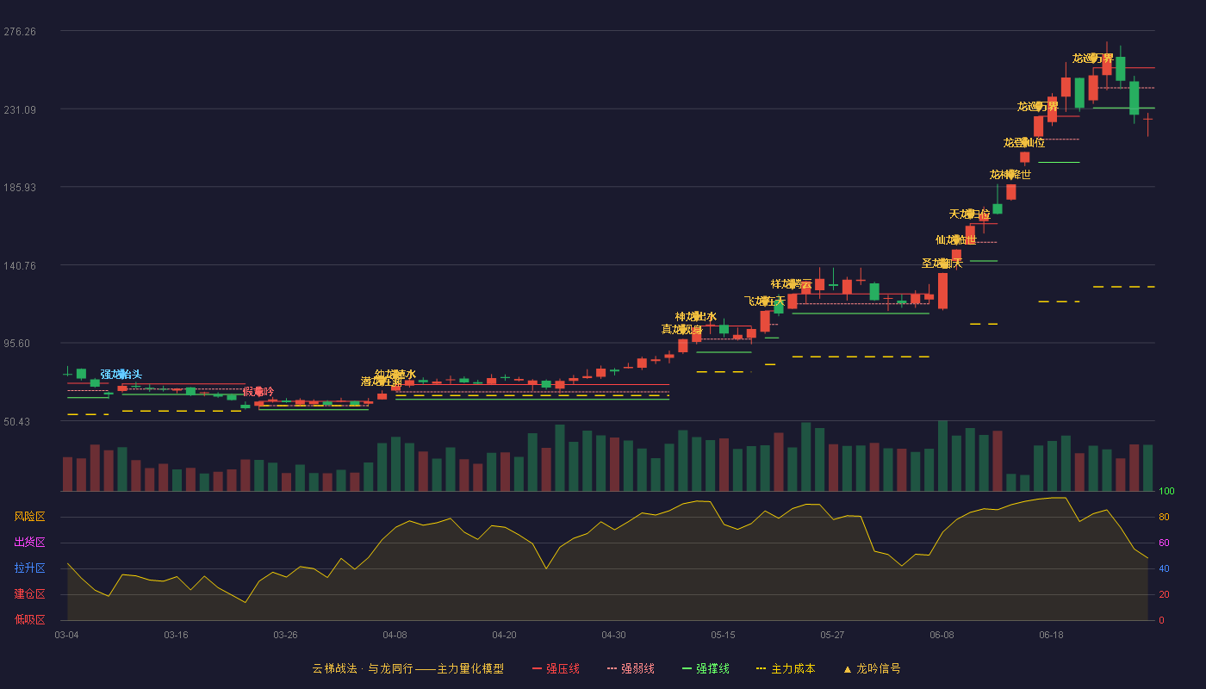The height and width of the screenshot is (689, 1206).
Task: Select the 真龙现身 signal marker
Action: click(682, 329)
